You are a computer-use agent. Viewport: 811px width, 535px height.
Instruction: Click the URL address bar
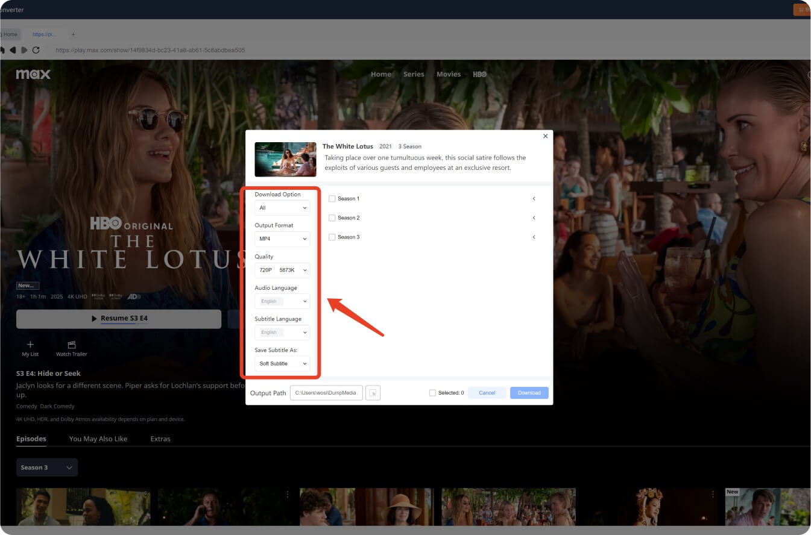pyautogui.click(x=150, y=50)
